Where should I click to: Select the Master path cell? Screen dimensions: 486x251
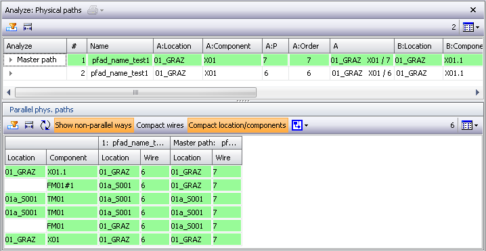(x=35, y=60)
